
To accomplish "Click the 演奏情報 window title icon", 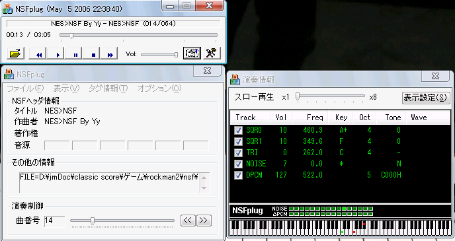I will click(x=235, y=79).
